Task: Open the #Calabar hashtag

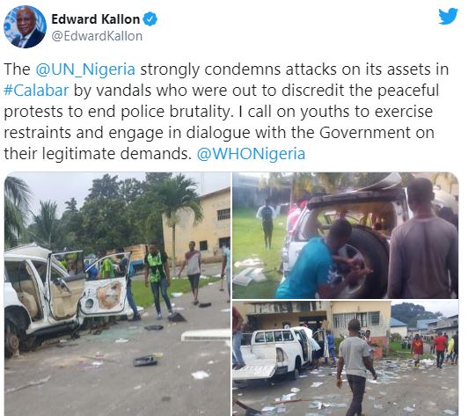Action: pyautogui.click(x=36, y=91)
